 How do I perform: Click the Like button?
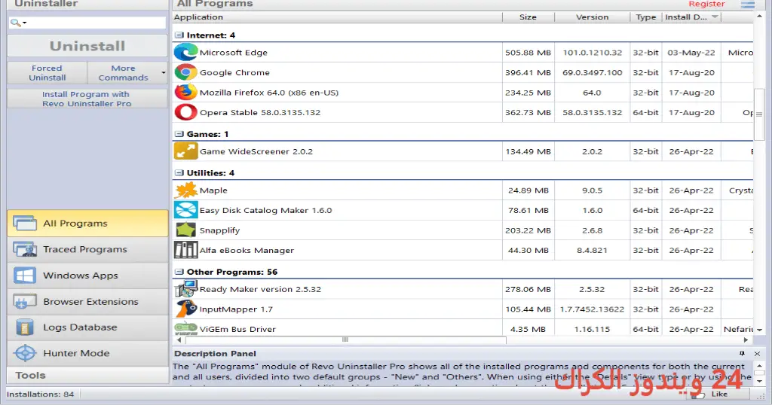pos(718,394)
